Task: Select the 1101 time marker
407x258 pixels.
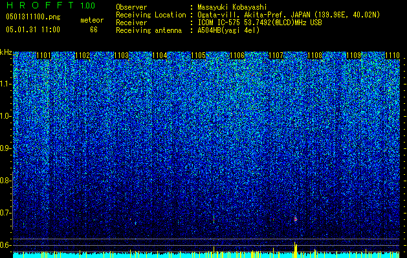Action: pyautogui.click(x=43, y=55)
